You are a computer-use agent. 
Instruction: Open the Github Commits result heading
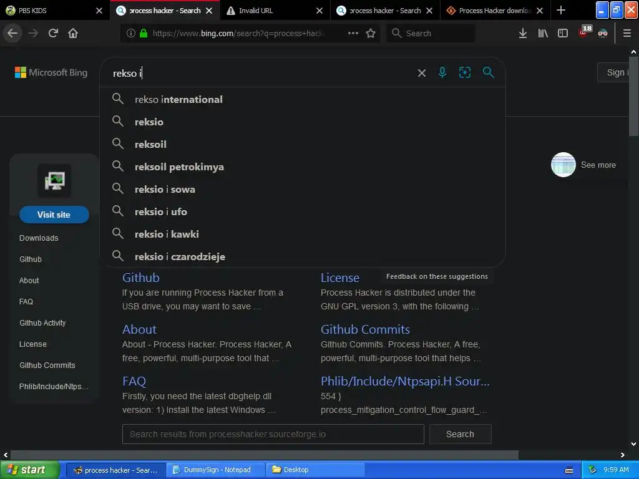[365, 329]
